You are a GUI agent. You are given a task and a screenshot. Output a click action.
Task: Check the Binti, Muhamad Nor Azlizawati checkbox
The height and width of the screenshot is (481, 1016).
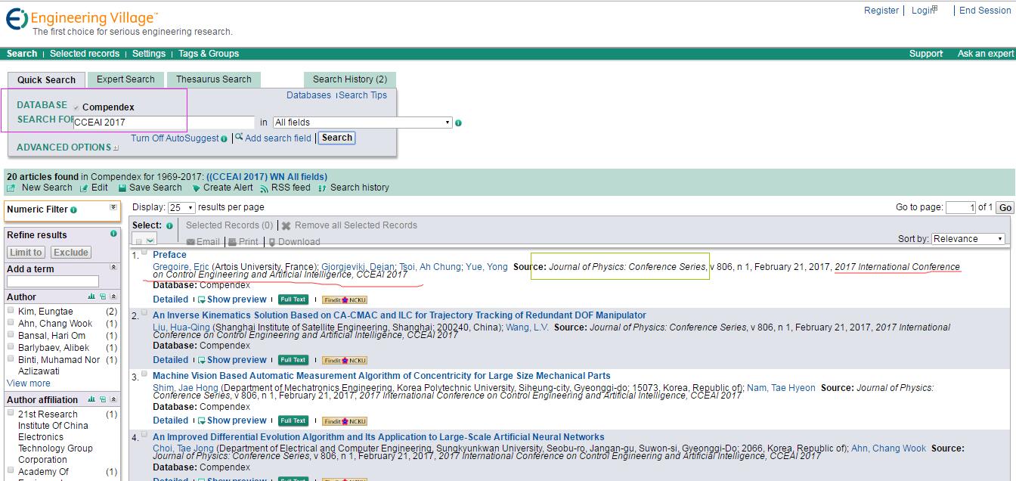pos(11,359)
